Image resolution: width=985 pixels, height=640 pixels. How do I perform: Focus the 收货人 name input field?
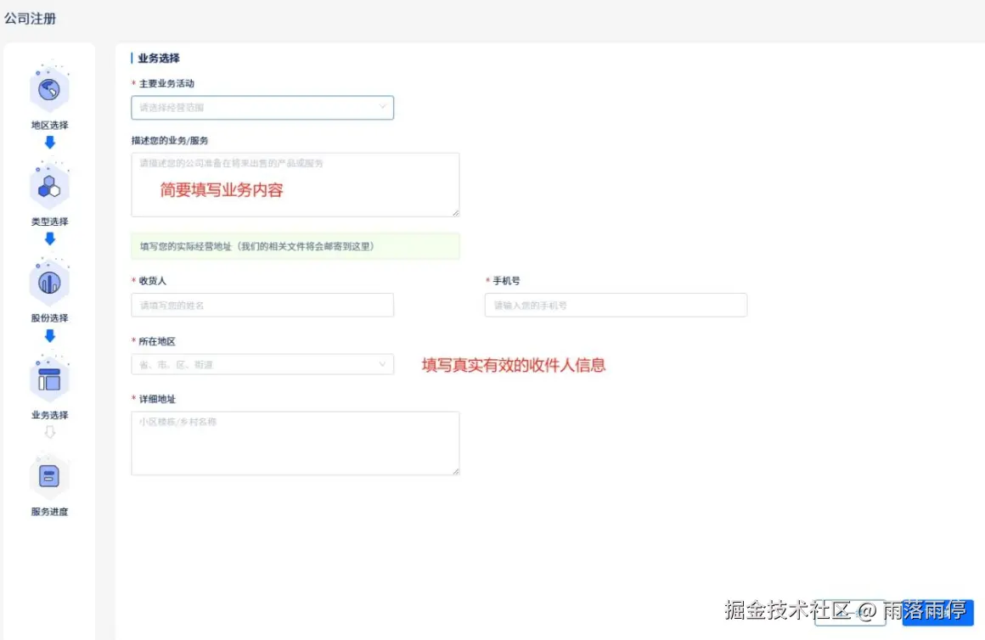coord(262,305)
